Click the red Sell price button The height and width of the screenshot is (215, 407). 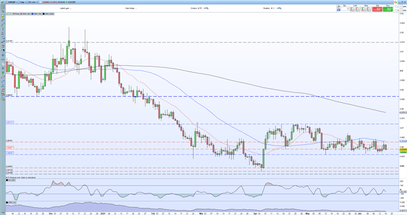point(377,9)
